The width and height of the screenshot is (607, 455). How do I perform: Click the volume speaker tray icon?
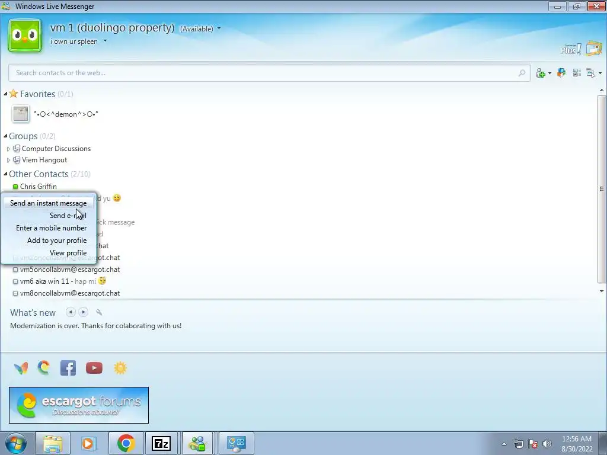pos(547,444)
